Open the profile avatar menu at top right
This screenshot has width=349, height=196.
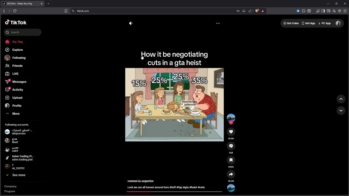(338, 23)
